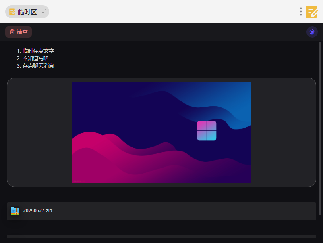
Task: Select the list item 临时存点文字
Action: [x=38, y=51]
